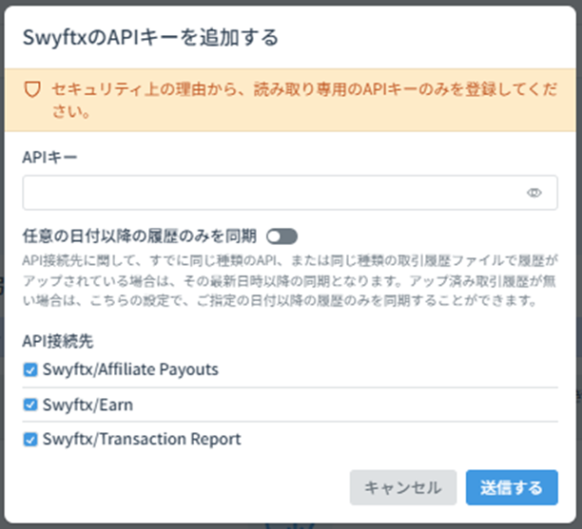Click the キャンセル button

403,487
